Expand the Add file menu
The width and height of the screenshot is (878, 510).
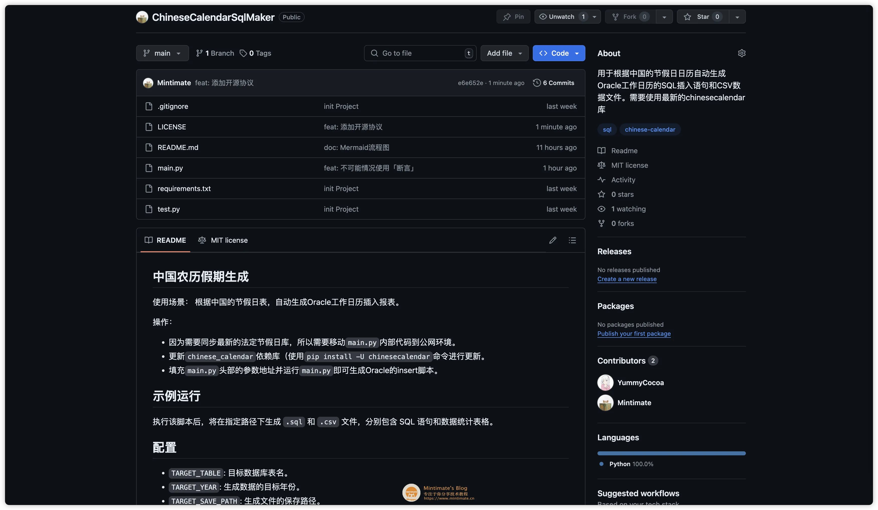click(x=504, y=53)
